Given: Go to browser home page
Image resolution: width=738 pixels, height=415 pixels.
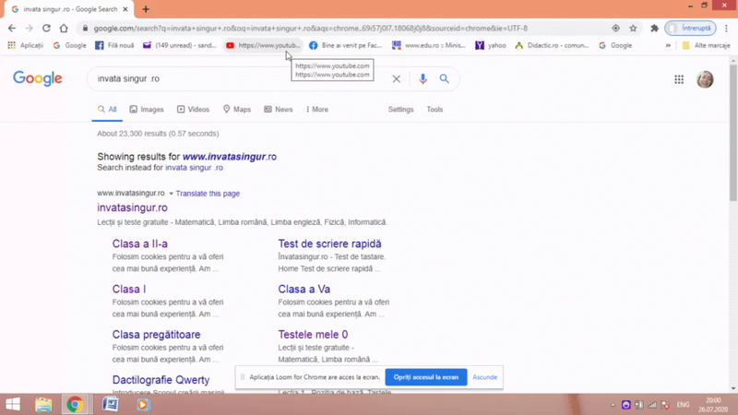Looking at the screenshot, I should [x=64, y=29].
